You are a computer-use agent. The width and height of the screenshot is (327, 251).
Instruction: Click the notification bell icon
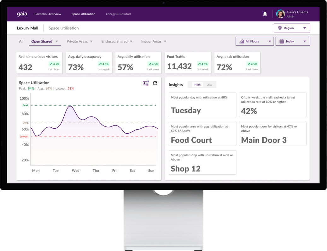265,14
